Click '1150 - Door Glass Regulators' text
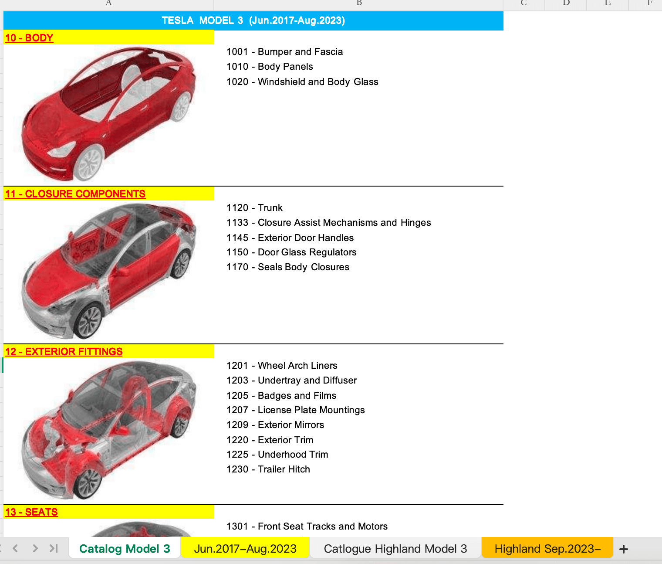 click(x=291, y=252)
